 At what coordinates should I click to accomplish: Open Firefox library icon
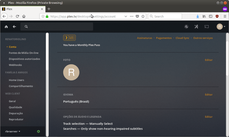click(x=204, y=16)
